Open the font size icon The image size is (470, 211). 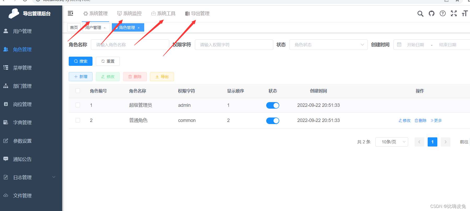465,13
